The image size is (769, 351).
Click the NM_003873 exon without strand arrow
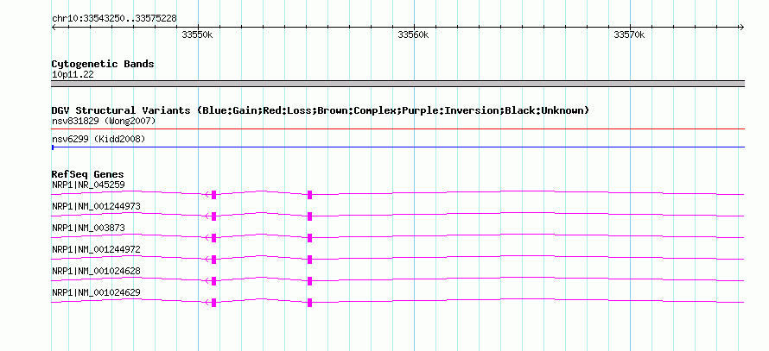pos(310,238)
